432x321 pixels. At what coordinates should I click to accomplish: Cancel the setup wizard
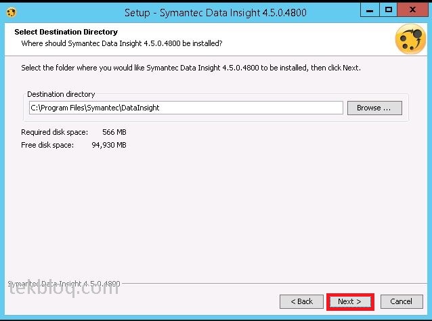[x=402, y=302]
